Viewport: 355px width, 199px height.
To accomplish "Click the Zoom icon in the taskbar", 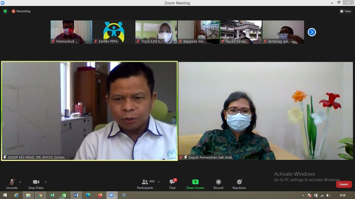I will [x=111, y=195].
